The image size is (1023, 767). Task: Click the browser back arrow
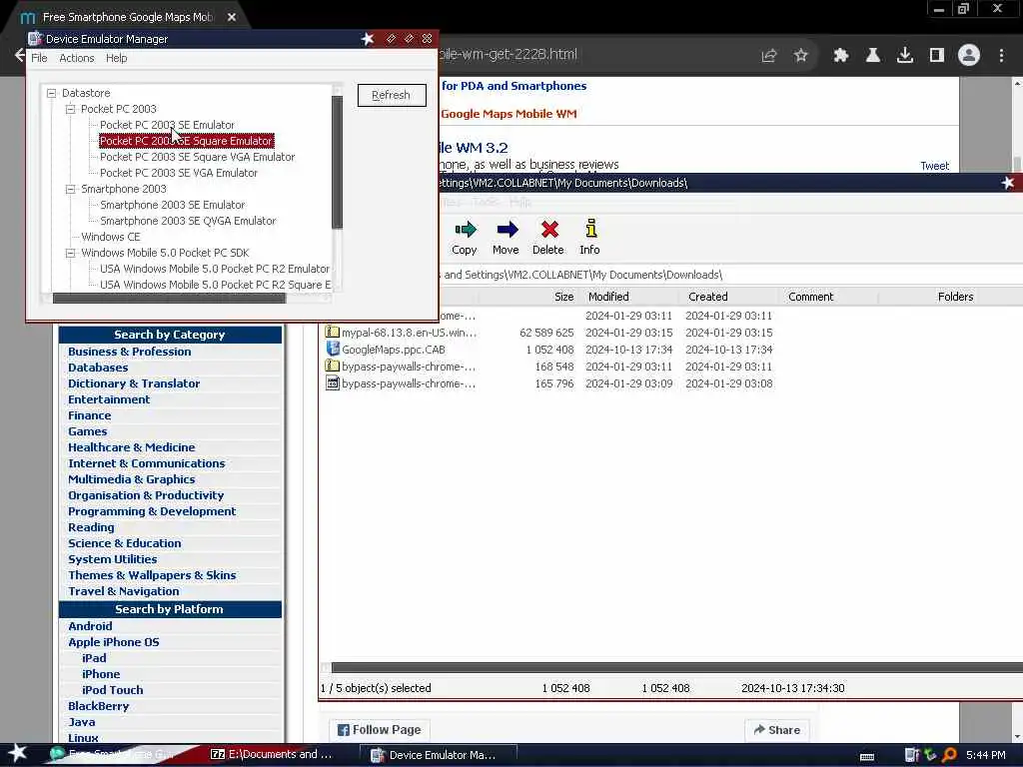pyautogui.click(x=19, y=56)
